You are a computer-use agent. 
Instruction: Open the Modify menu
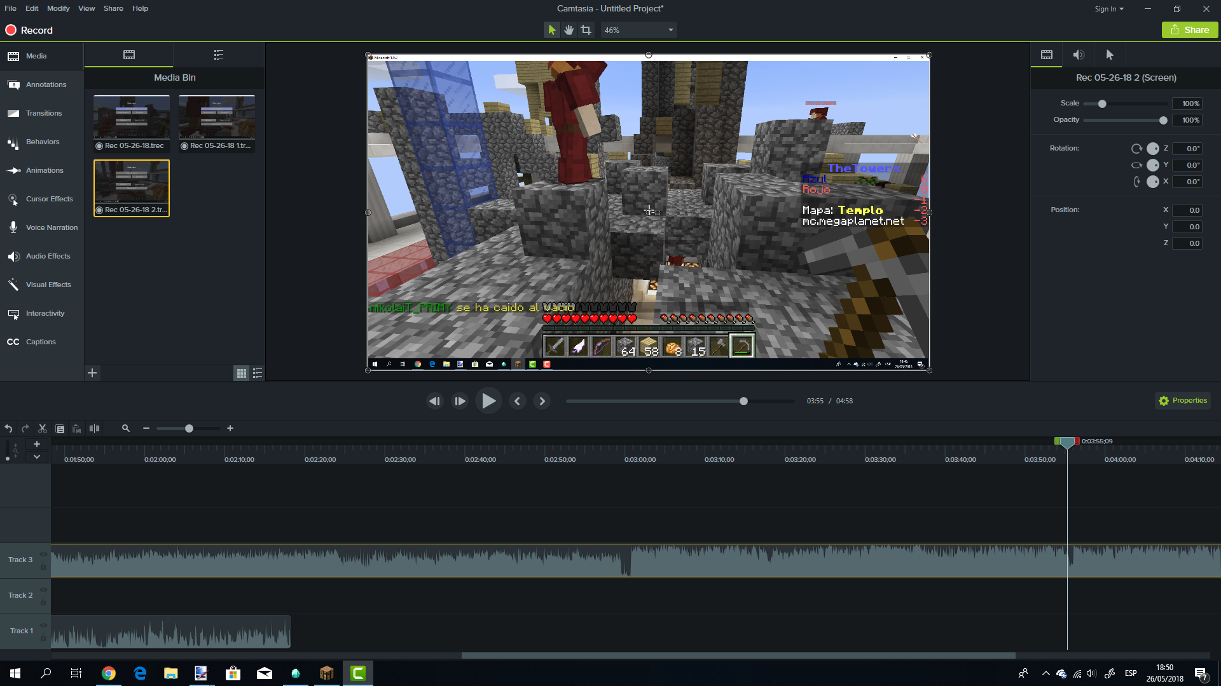tap(59, 8)
